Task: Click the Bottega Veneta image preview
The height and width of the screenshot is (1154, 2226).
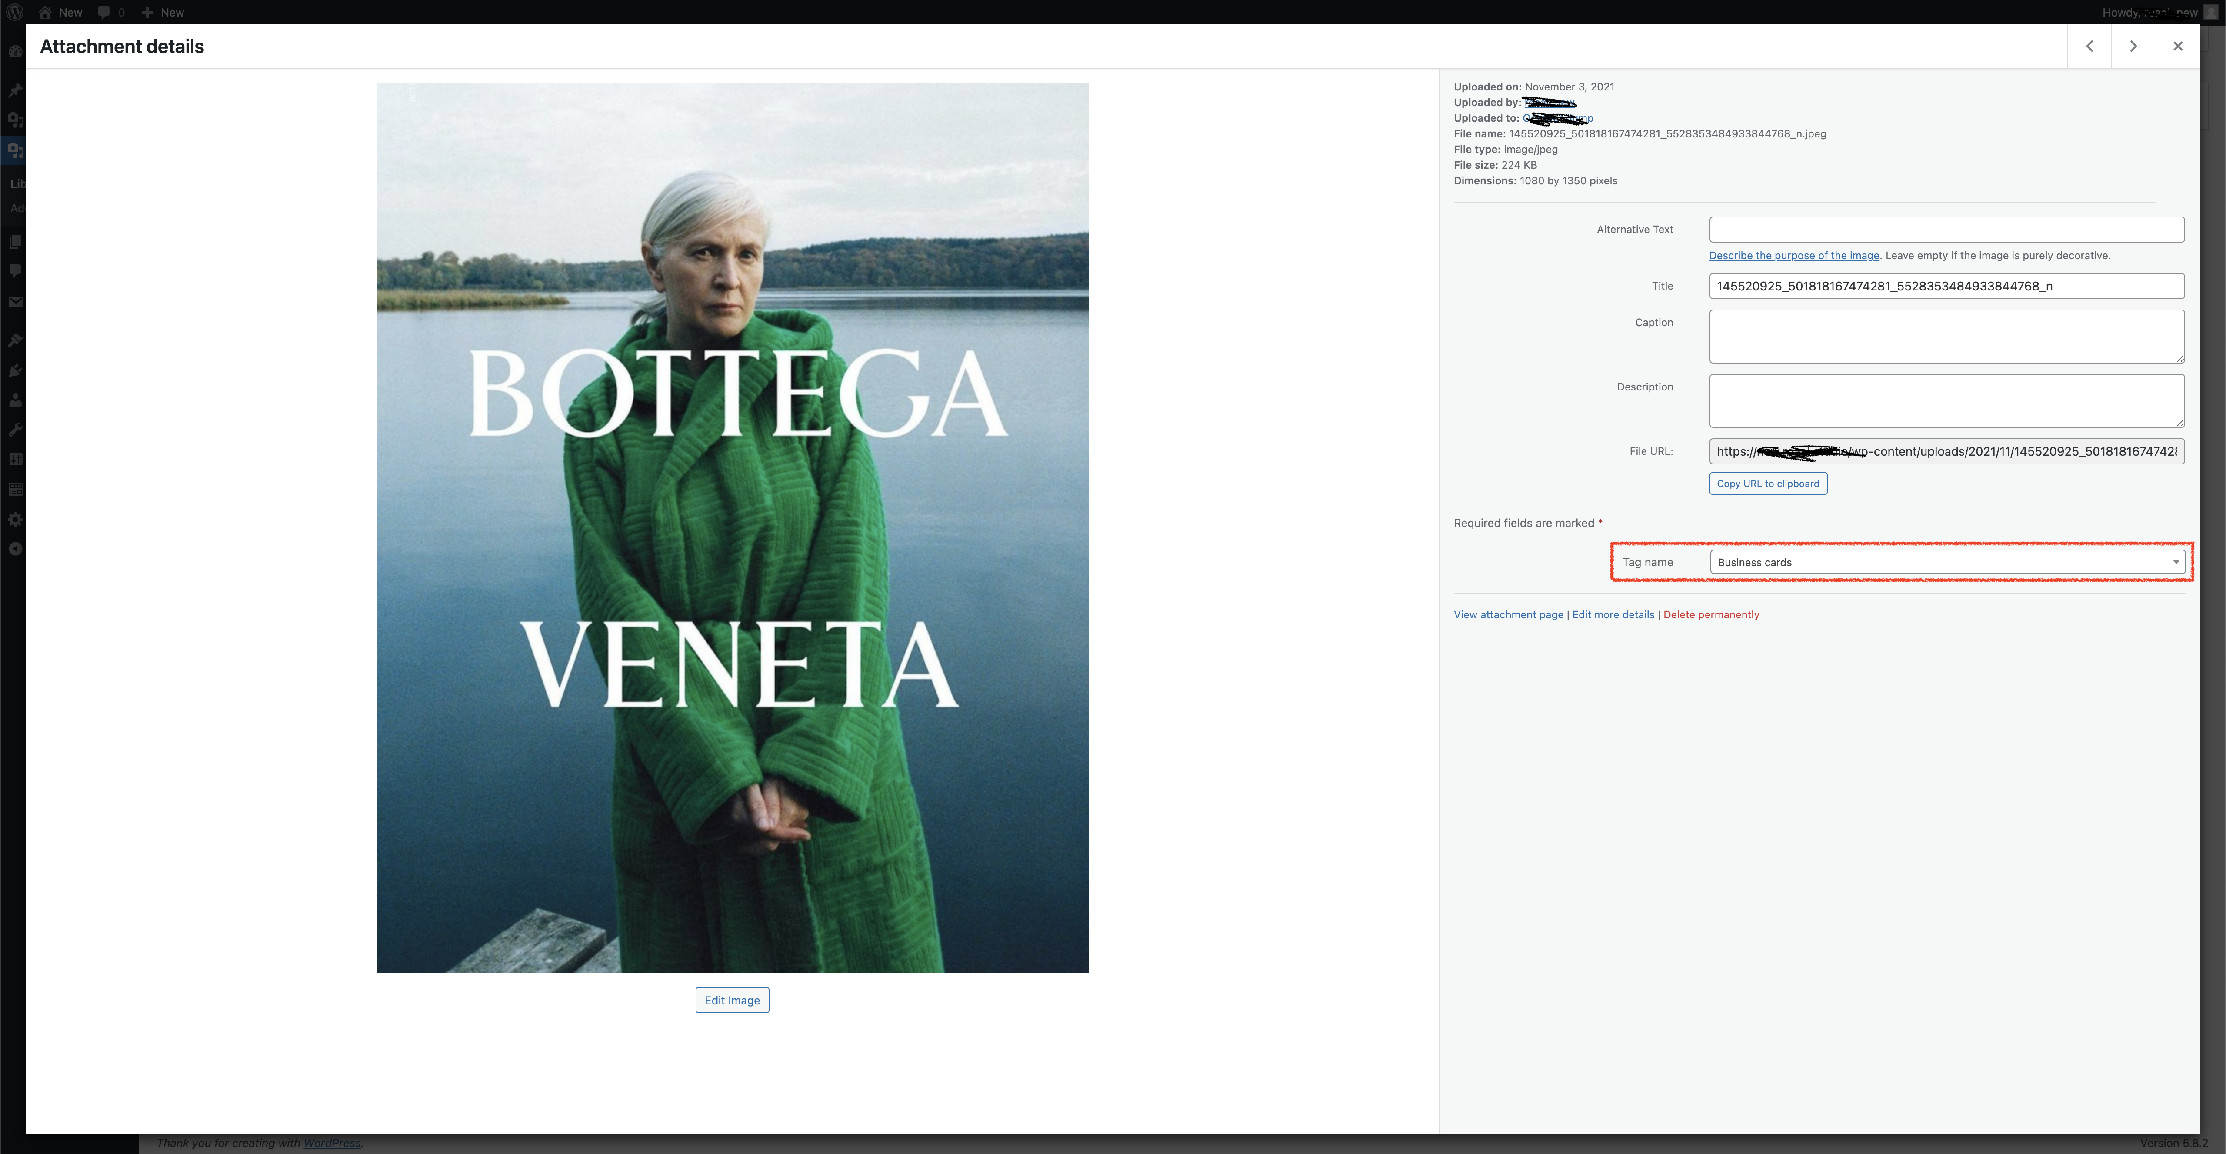Action: coord(732,527)
